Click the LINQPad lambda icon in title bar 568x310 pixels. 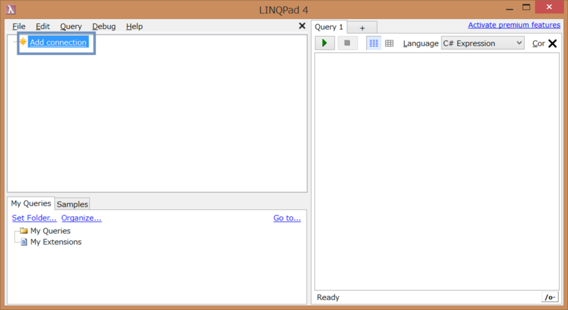pyautogui.click(x=10, y=9)
